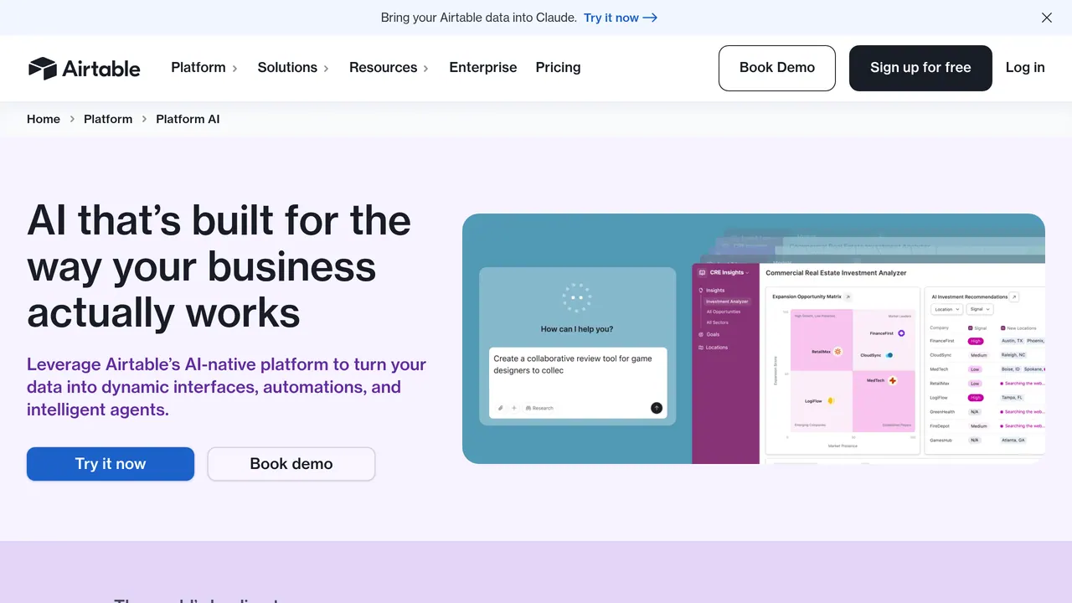Click the Book demo hero button

(x=291, y=464)
